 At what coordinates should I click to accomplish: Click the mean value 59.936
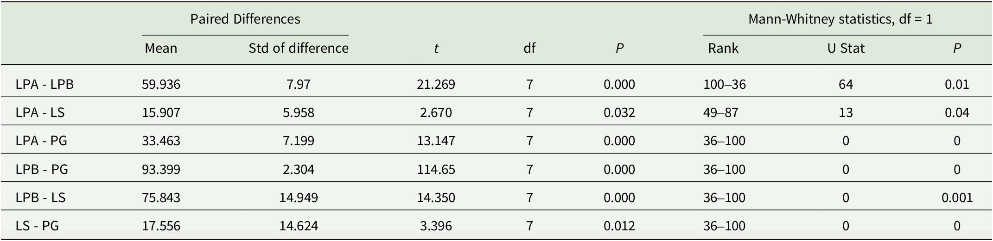tap(161, 84)
